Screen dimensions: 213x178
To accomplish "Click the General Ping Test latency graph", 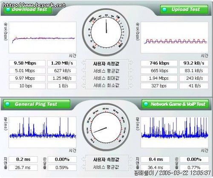I will pyautogui.click(x=43, y=132).
